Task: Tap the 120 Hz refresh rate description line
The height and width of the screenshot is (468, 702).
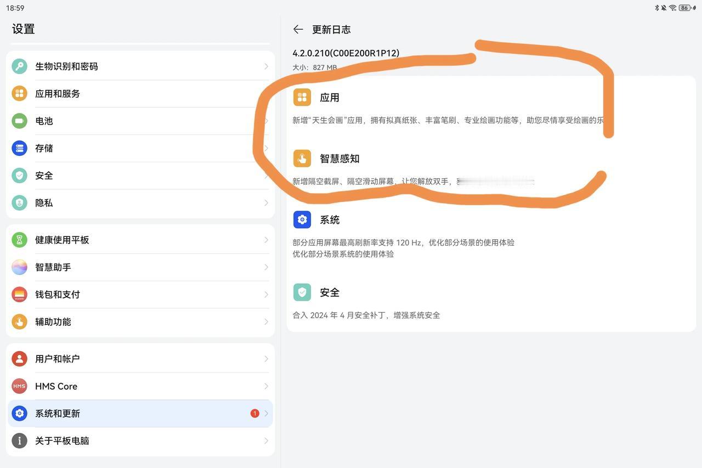Action: pyautogui.click(x=404, y=243)
